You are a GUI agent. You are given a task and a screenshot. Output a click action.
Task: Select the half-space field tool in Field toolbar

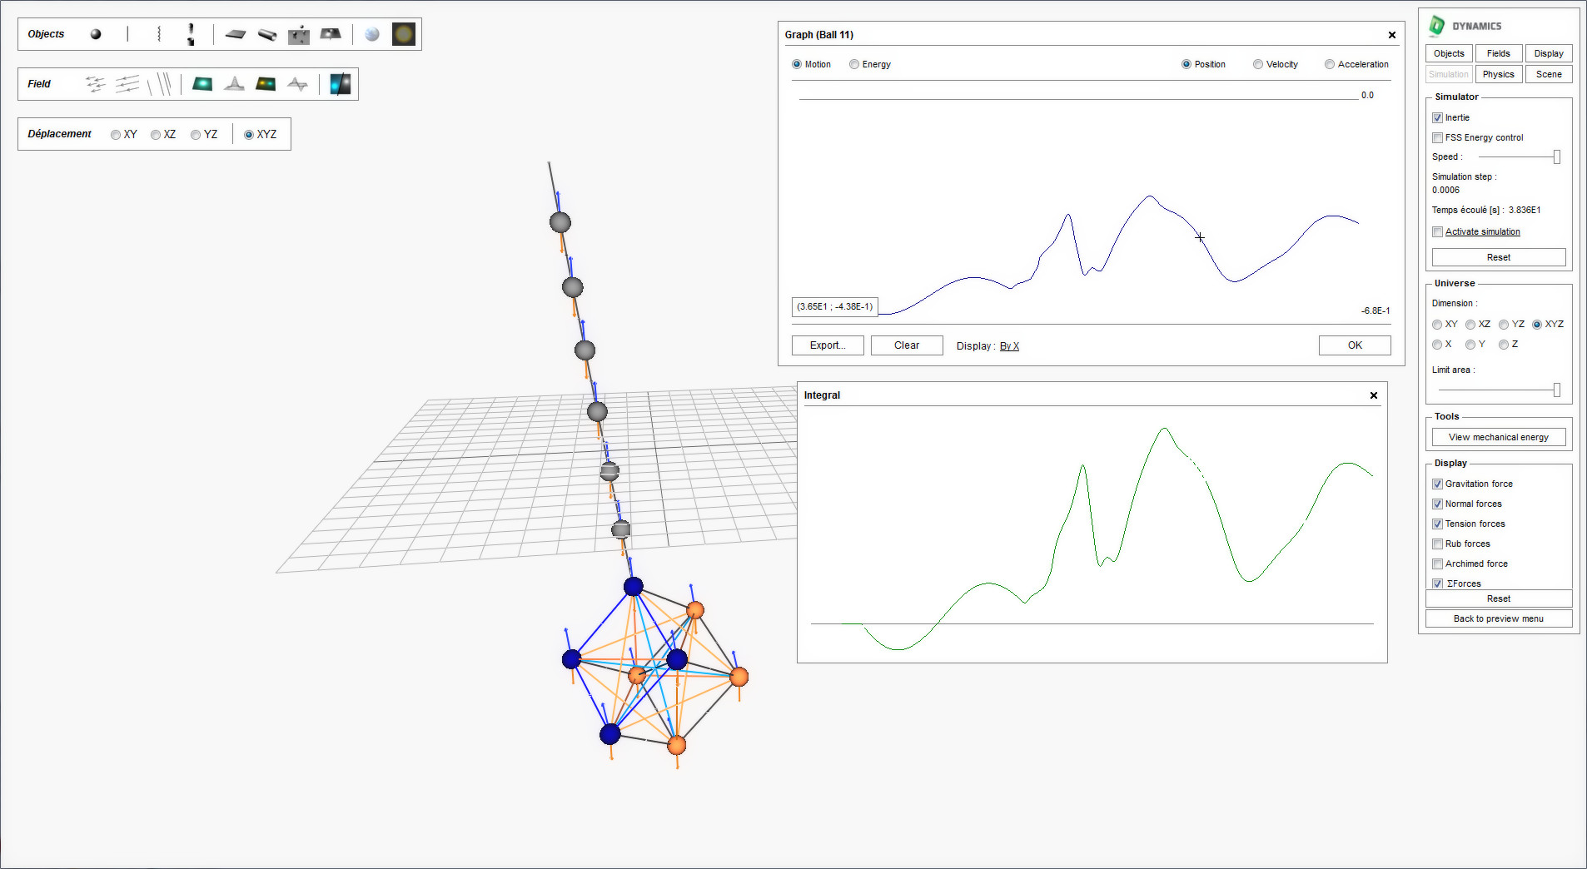click(x=340, y=83)
